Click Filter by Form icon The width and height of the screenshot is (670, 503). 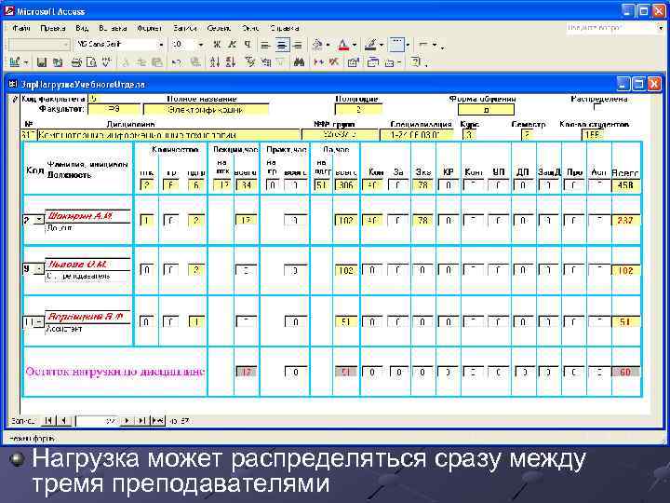coord(266,62)
